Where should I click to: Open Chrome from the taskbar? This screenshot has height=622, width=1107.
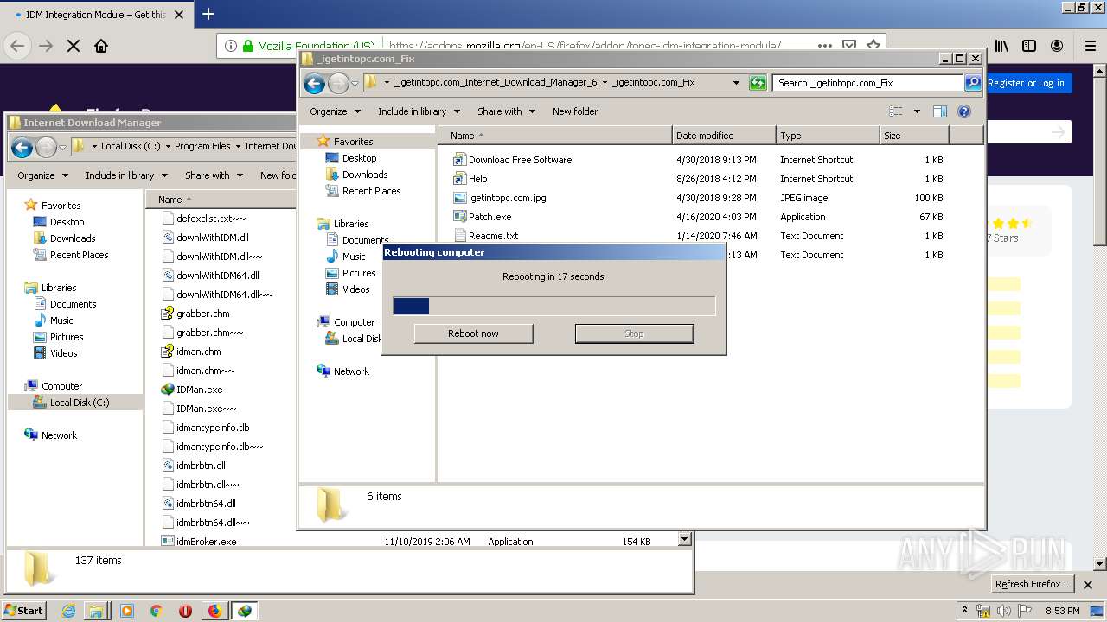[157, 611]
